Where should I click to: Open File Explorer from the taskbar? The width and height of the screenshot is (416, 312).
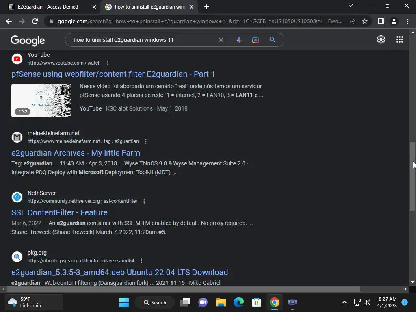pyautogui.click(x=221, y=302)
